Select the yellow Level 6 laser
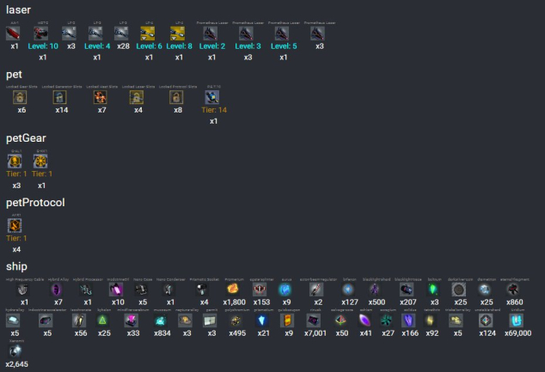The height and width of the screenshot is (372, 545). pos(150,34)
